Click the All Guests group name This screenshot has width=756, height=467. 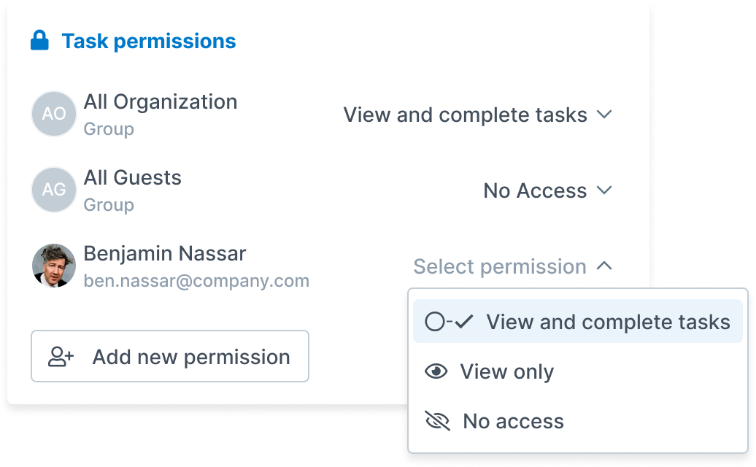point(133,177)
